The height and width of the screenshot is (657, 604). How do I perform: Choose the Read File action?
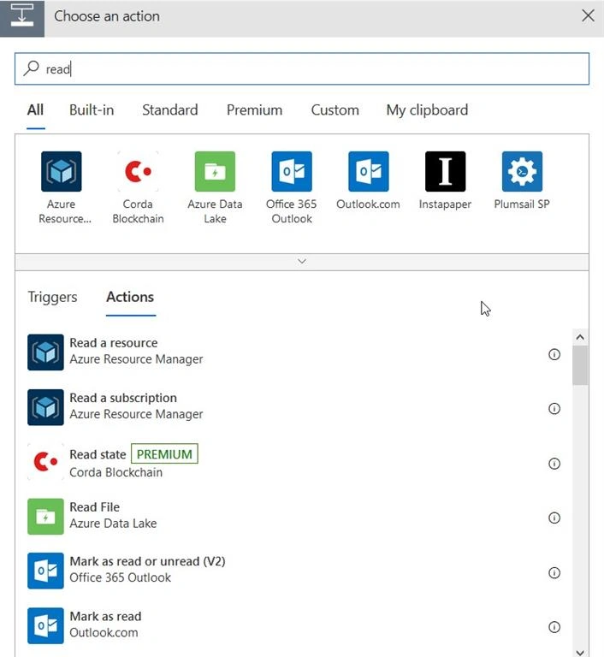293,517
